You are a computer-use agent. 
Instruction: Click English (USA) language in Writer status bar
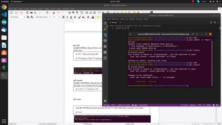(x=130, y=124)
